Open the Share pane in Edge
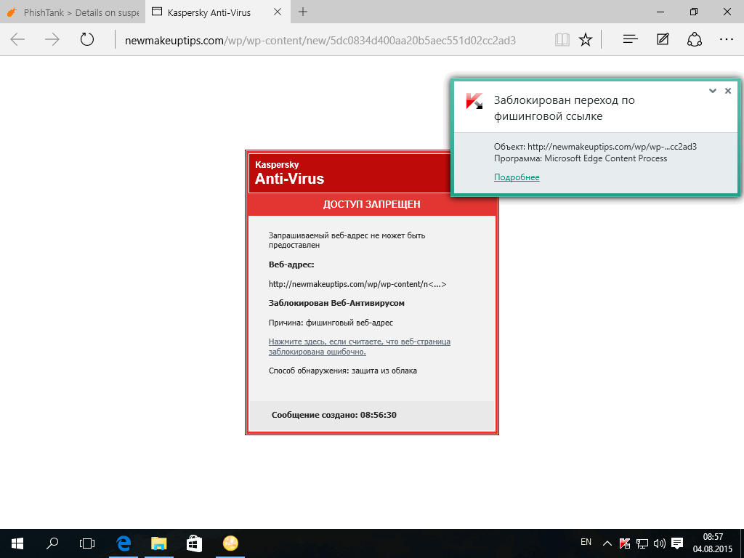Viewport: 744px width, 558px height. coord(695,40)
